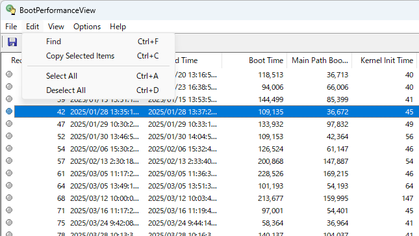Click kernel init time value 56

click(x=409, y=137)
